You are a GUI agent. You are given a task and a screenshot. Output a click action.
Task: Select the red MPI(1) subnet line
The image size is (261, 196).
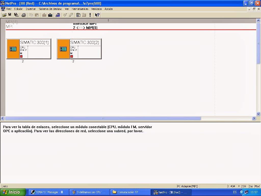131,30
